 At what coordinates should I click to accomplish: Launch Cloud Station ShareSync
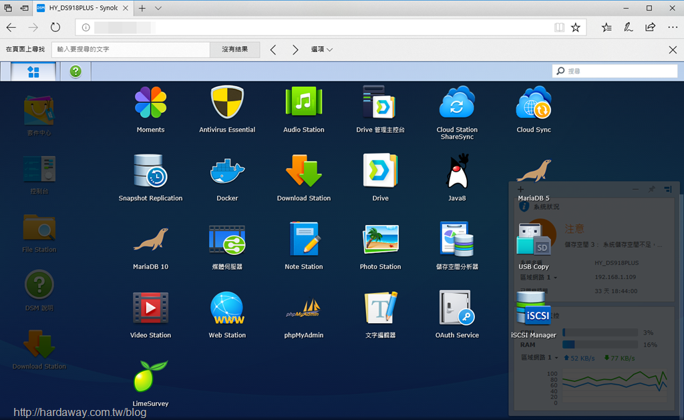[x=457, y=102]
